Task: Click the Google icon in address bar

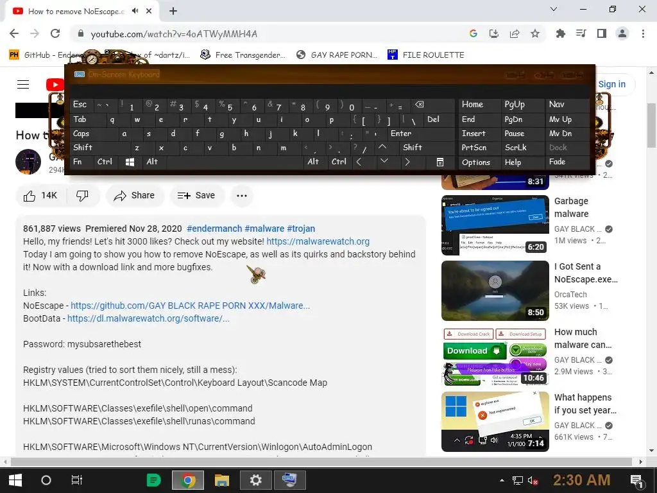Action: [474, 33]
